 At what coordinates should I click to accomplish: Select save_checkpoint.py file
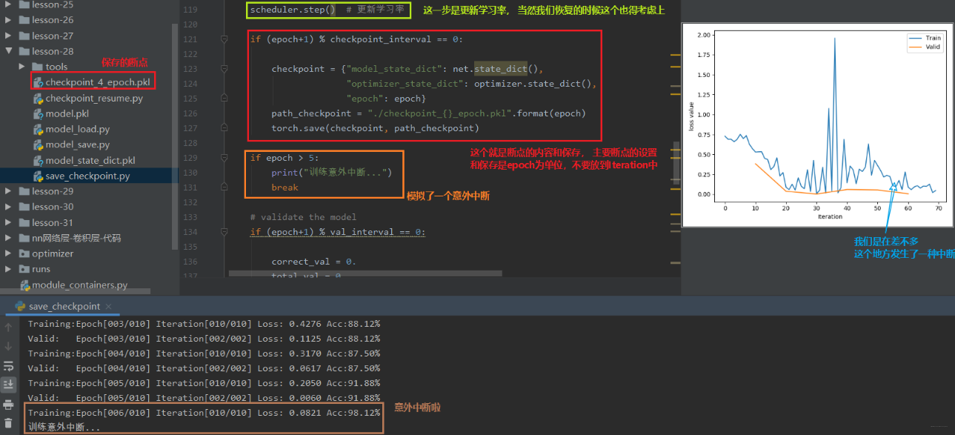(x=87, y=176)
